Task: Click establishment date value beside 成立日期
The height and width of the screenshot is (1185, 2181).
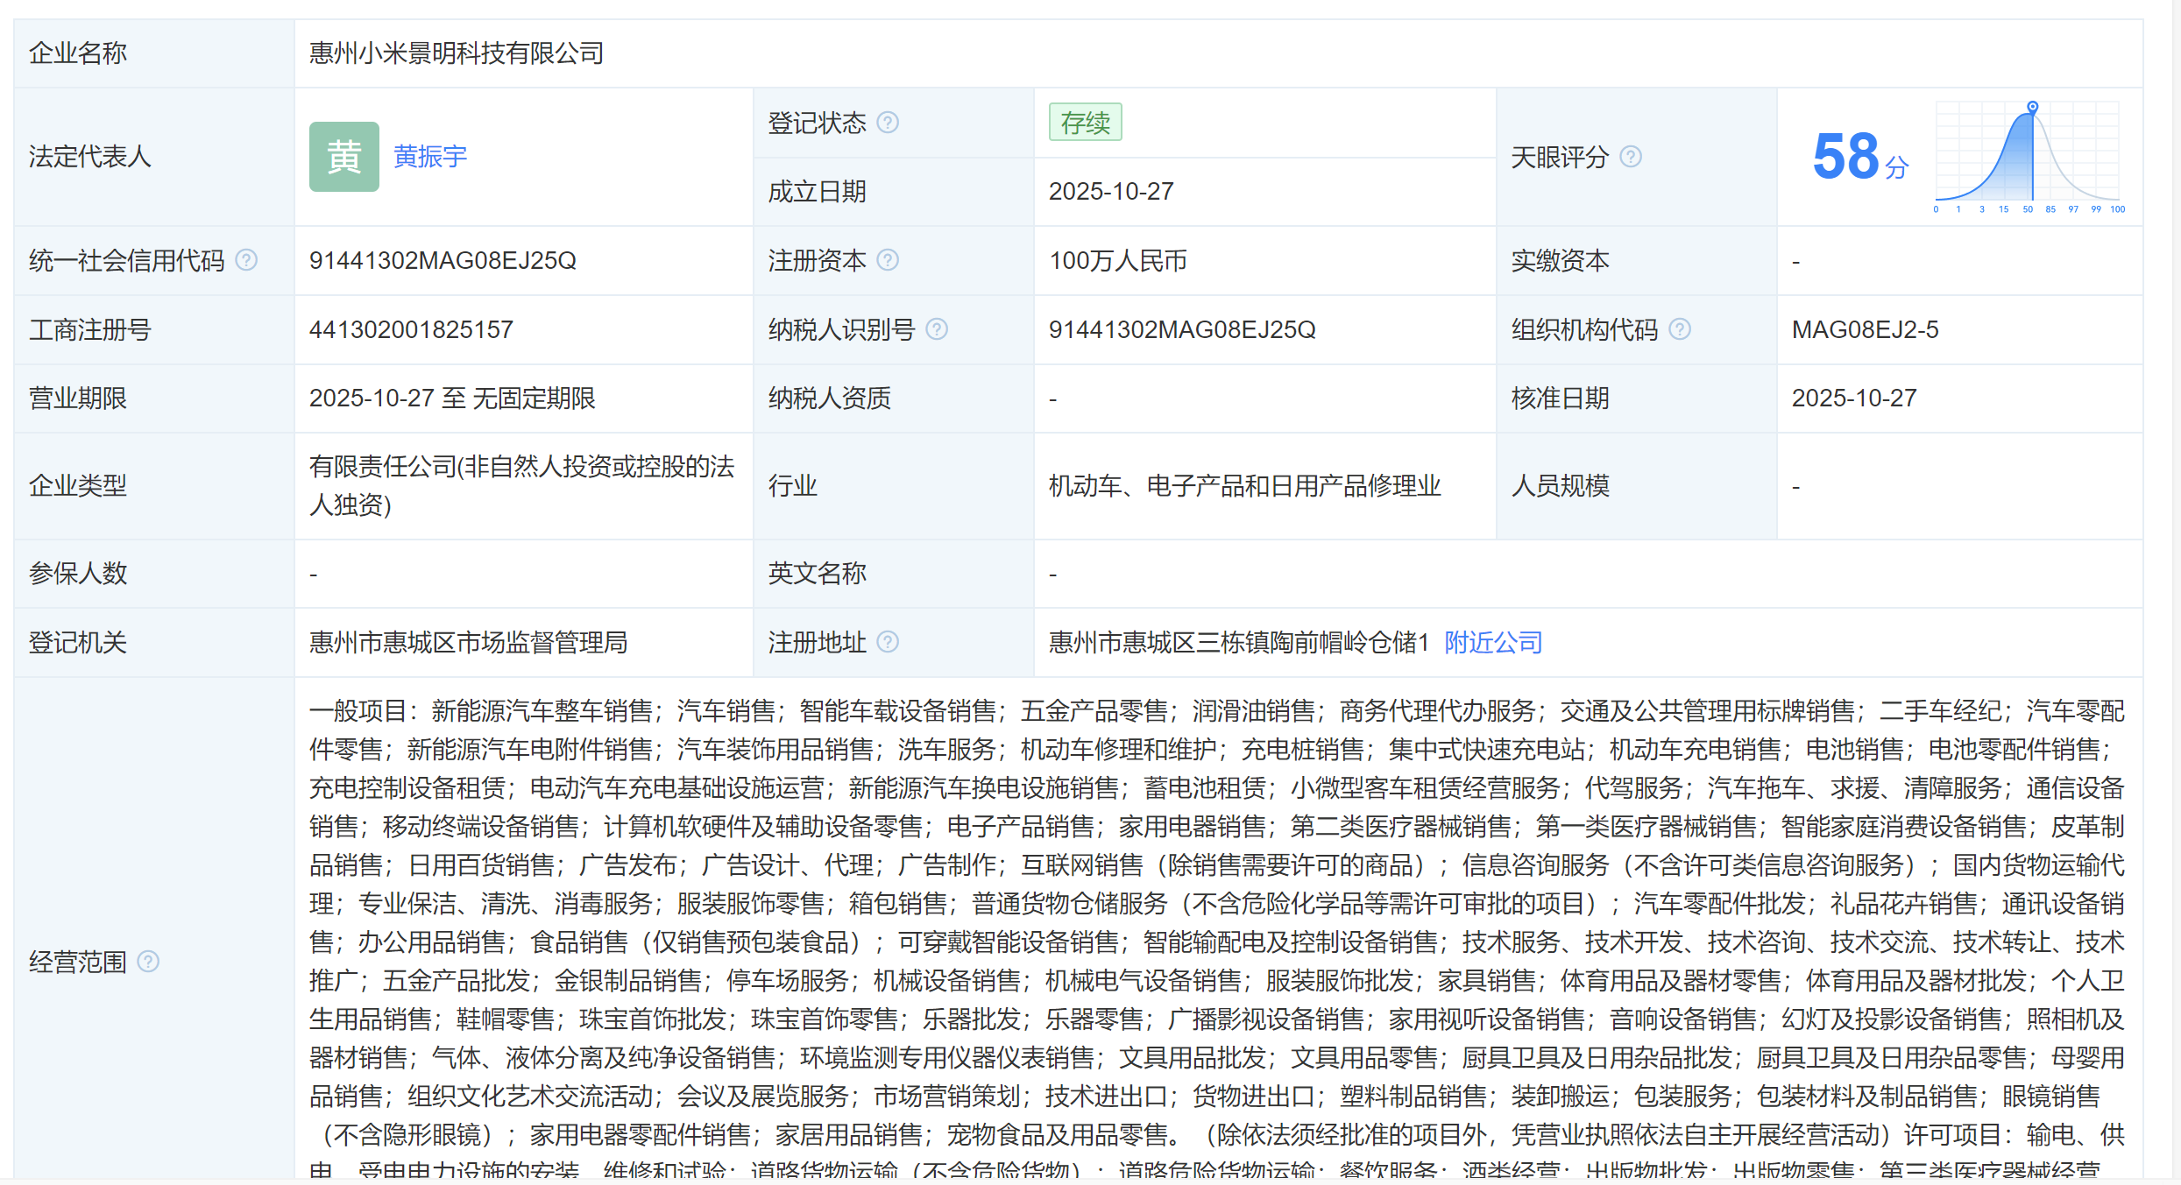Action: point(1111,191)
